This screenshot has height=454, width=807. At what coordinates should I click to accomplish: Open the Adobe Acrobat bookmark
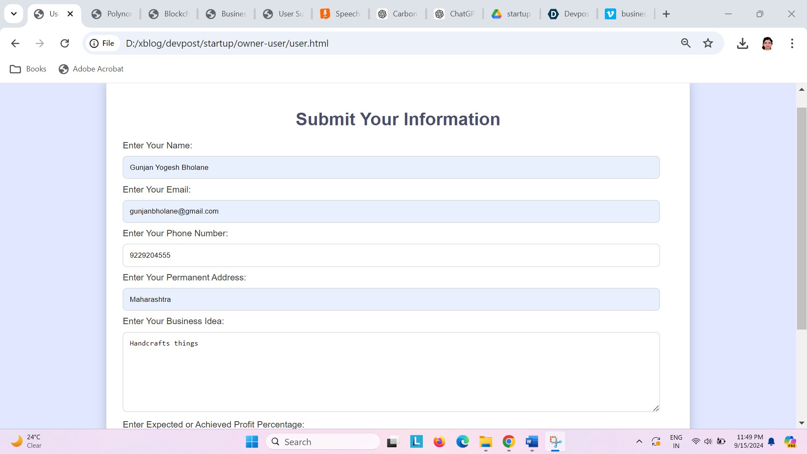click(91, 69)
